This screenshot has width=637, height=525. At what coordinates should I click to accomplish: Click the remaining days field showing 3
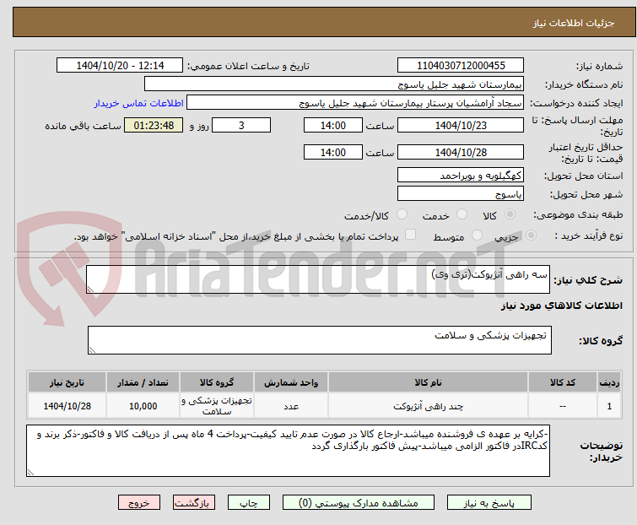click(241, 125)
